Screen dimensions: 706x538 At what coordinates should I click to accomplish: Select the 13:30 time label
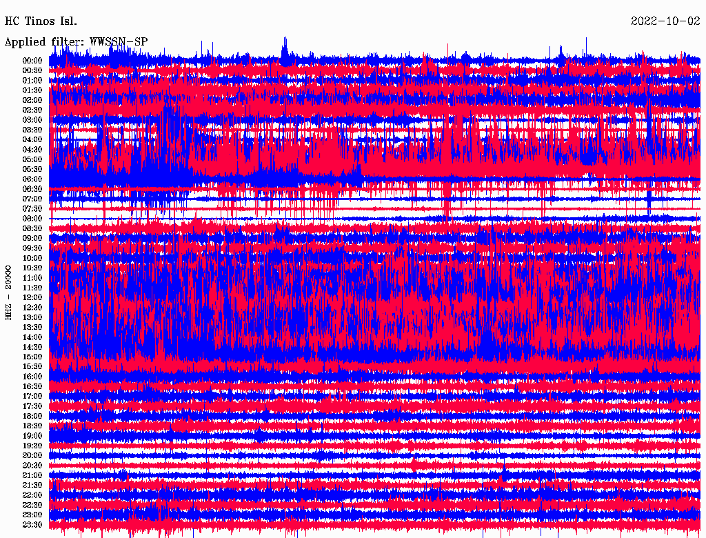tap(32, 328)
